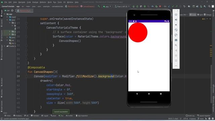Click the emulator rotate right button
Viewport: 215px width, 121px height.
(176, 35)
